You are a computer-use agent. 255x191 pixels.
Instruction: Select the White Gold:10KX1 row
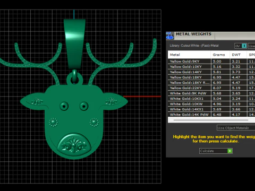[211, 99]
